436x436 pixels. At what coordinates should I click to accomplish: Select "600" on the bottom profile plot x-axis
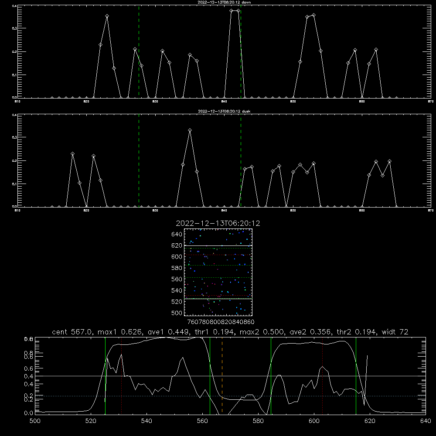pos(314,421)
